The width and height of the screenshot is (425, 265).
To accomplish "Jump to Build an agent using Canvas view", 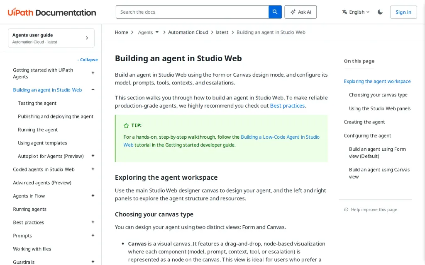I will (x=379, y=173).
